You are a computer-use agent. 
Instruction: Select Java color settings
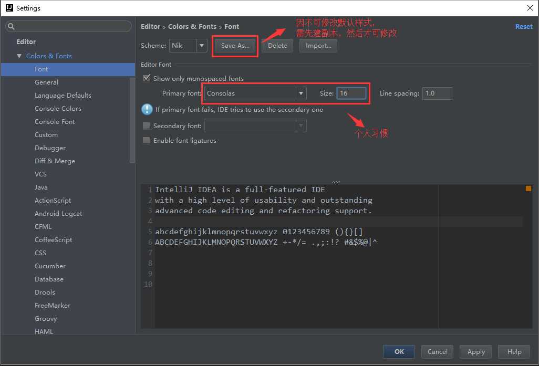click(x=41, y=187)
